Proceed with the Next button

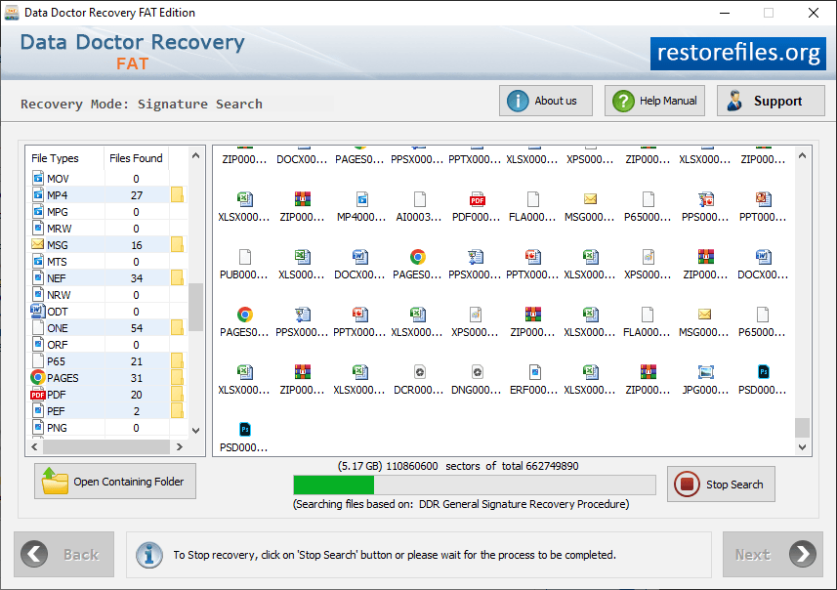(773, 554)
